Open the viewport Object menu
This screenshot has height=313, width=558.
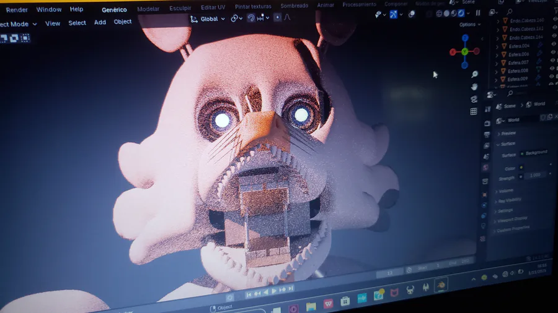pyautogui.click(x=122, y=22)
